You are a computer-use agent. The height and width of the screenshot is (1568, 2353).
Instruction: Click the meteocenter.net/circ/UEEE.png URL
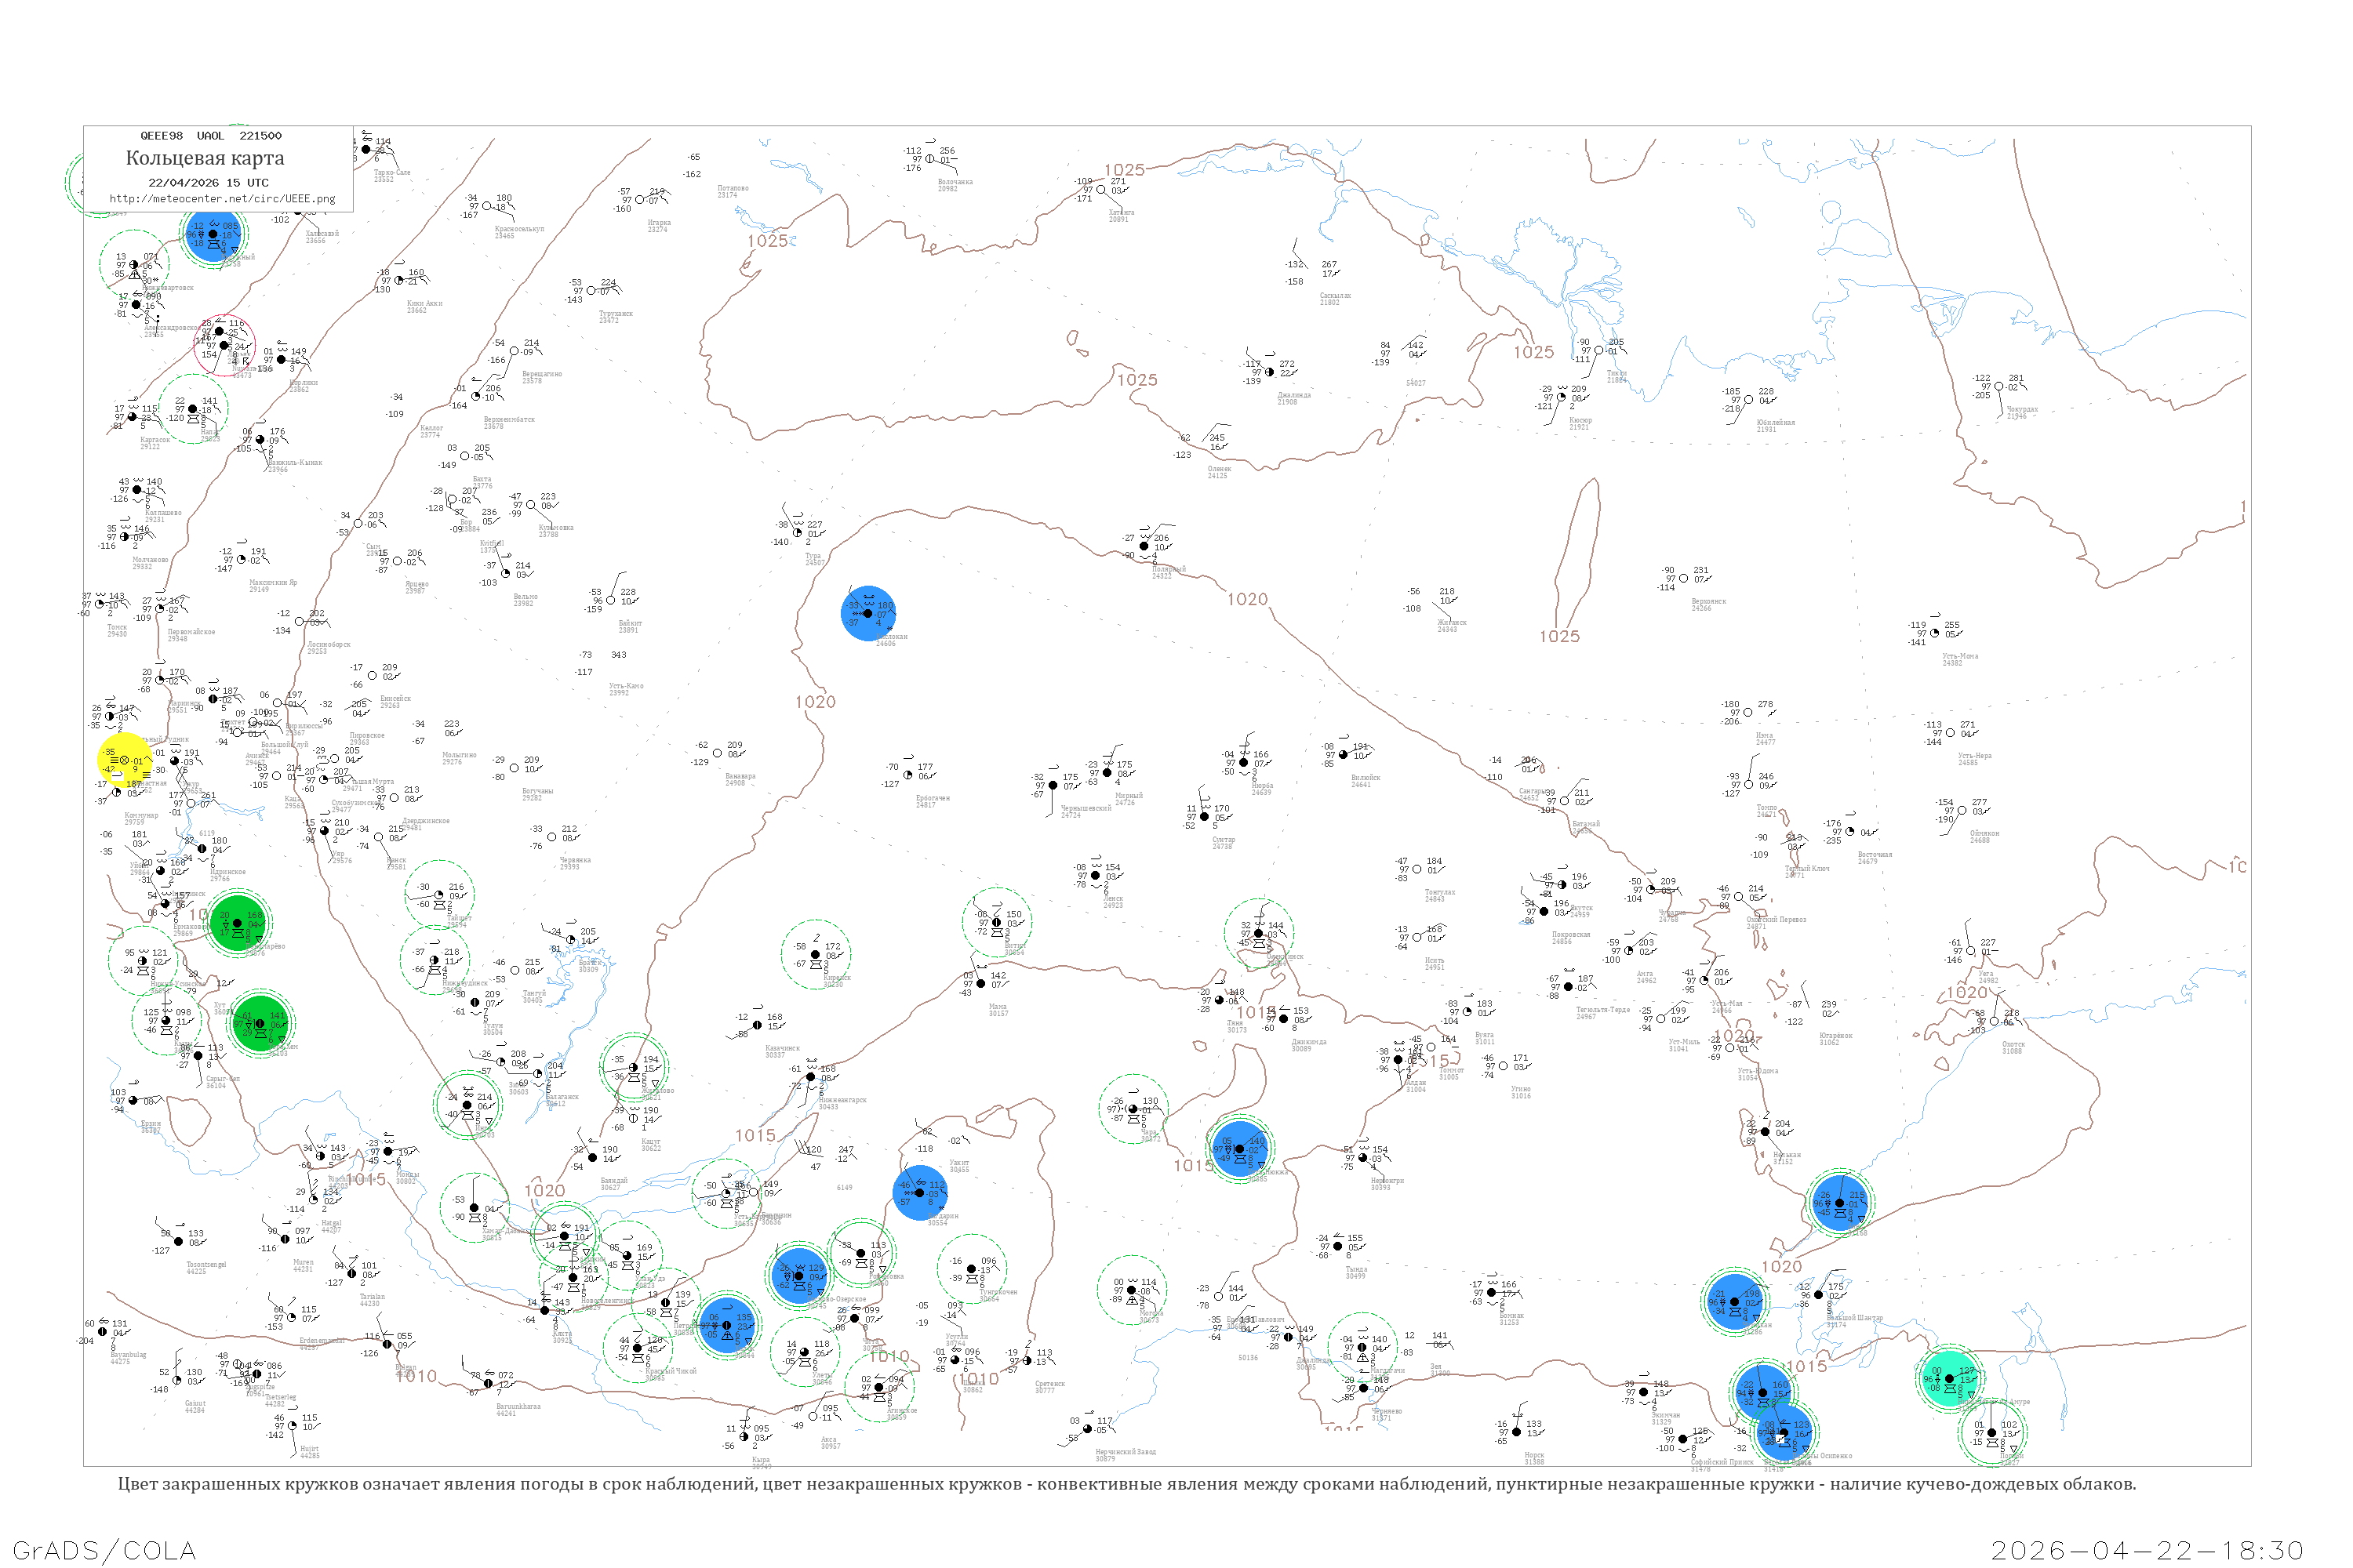tap(222, 199)
